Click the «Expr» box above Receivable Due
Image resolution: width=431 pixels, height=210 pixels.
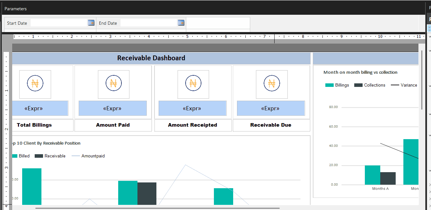[271, 108]
